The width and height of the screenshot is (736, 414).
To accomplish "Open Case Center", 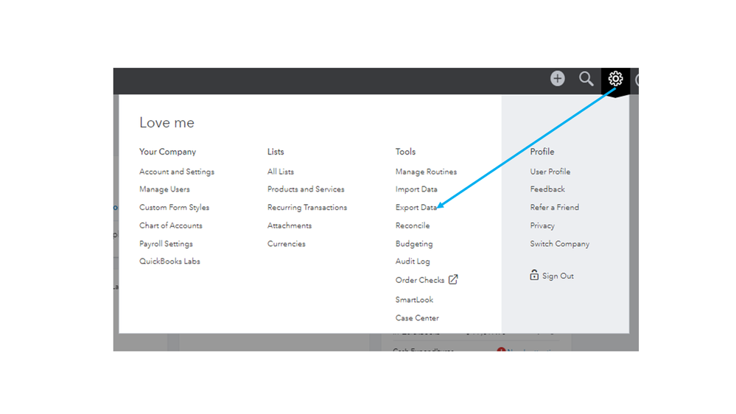I will click(x=417, y=318).
